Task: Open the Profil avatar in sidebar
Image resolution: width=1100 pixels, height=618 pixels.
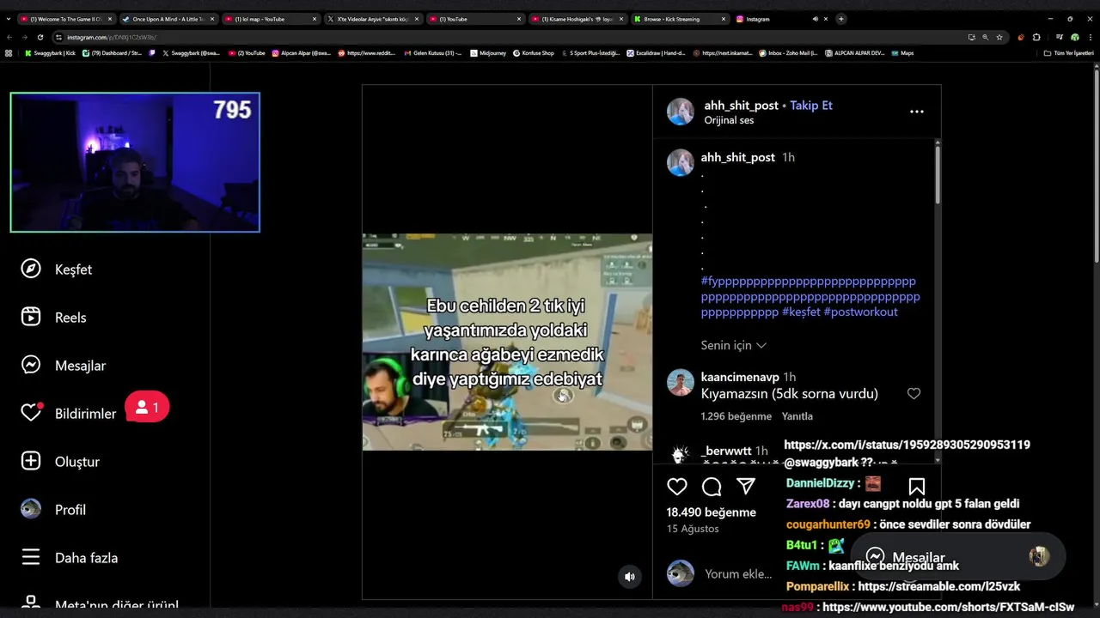Action: (x=31, y=510)
